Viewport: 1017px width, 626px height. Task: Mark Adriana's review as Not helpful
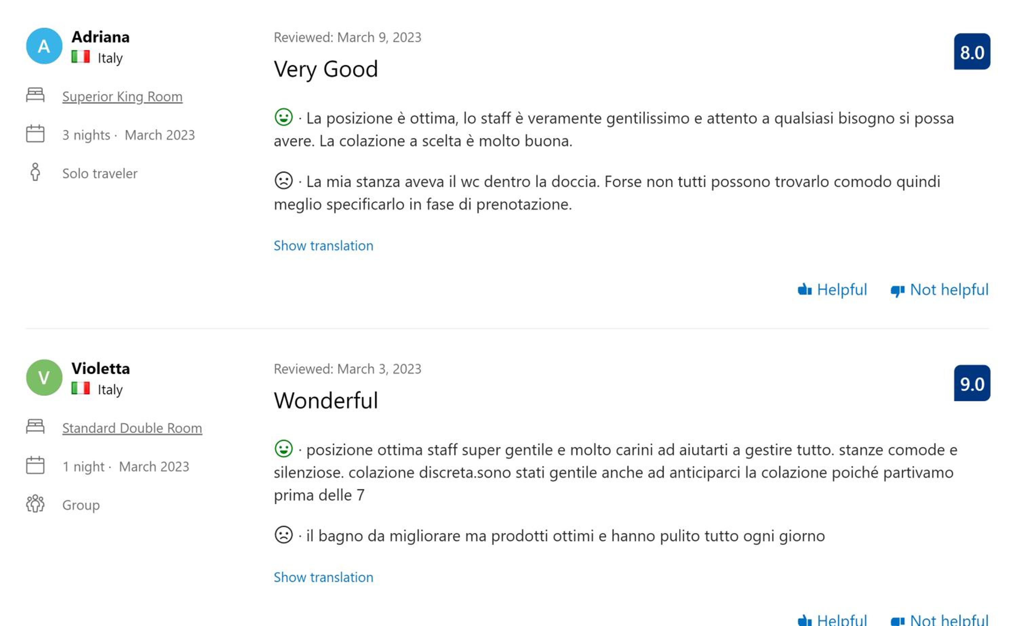939,290
